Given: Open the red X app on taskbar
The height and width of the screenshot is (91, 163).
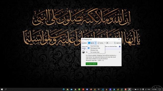Looking at the screenshot, I should click(x=83, y=89).
